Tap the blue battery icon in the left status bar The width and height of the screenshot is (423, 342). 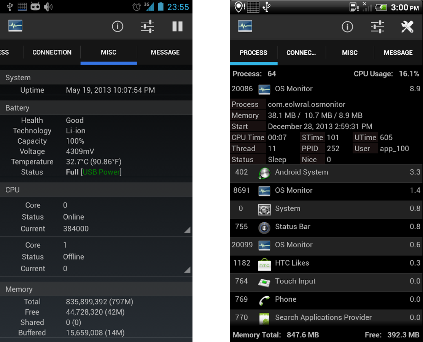[161, 6]
